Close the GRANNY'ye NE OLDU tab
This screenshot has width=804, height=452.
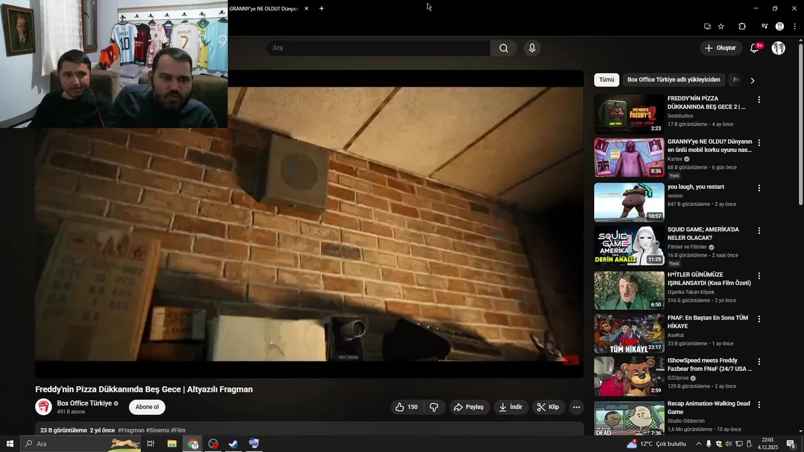tap(307, 9)
